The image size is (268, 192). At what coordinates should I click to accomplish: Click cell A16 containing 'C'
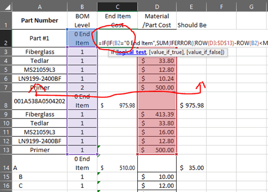(x=39, y=186)
